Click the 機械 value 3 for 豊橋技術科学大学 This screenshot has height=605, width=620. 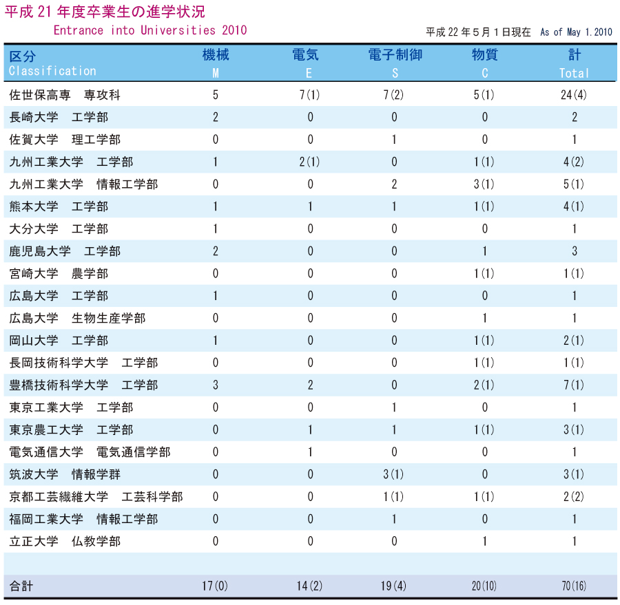pyautogui.click(x=216, y=385)
